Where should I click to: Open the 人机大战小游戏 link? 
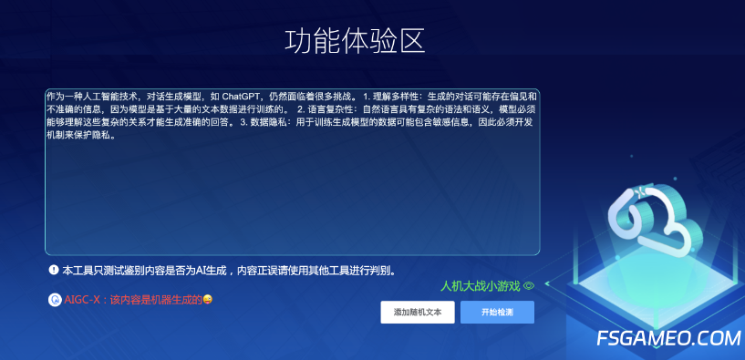(x=481, y=286)
